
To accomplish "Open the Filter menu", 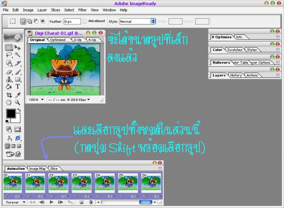I will (x=82, y=10).
